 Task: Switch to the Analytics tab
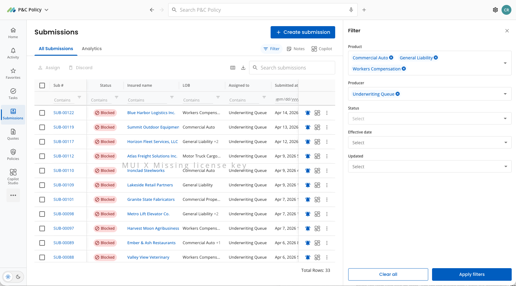point(92,49)
